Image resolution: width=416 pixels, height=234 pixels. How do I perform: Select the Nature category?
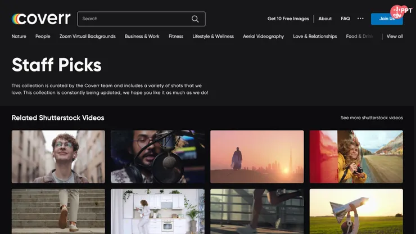click(x=19, y=37)
